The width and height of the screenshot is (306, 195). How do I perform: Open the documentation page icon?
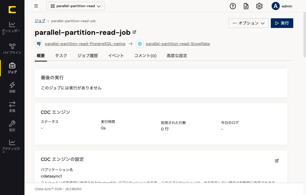[246, 6]
